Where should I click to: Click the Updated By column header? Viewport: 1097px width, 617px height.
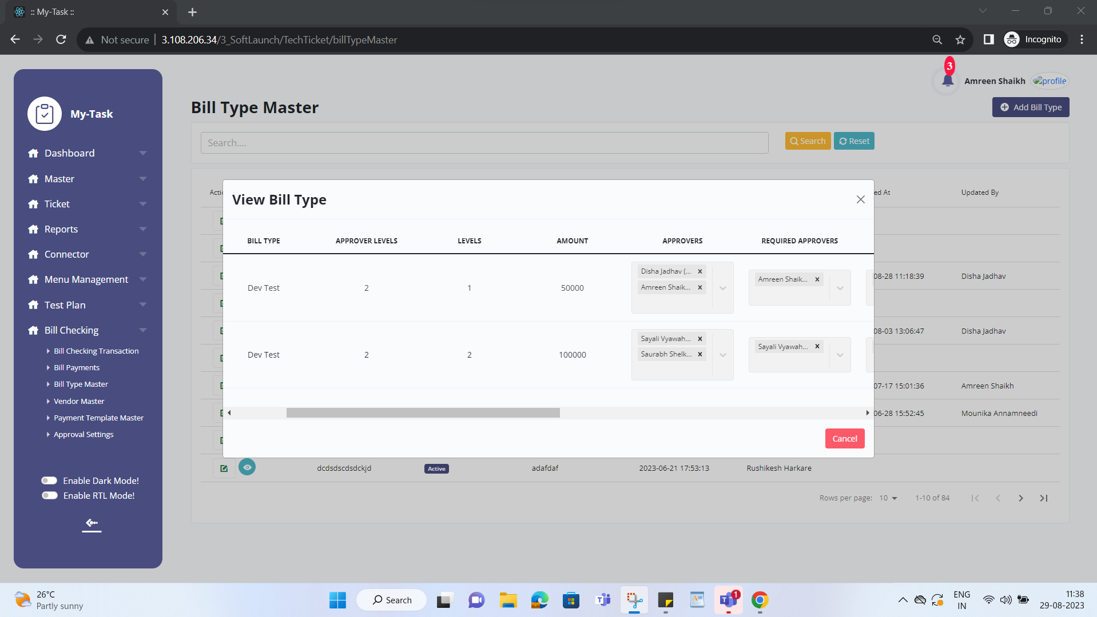980,193
